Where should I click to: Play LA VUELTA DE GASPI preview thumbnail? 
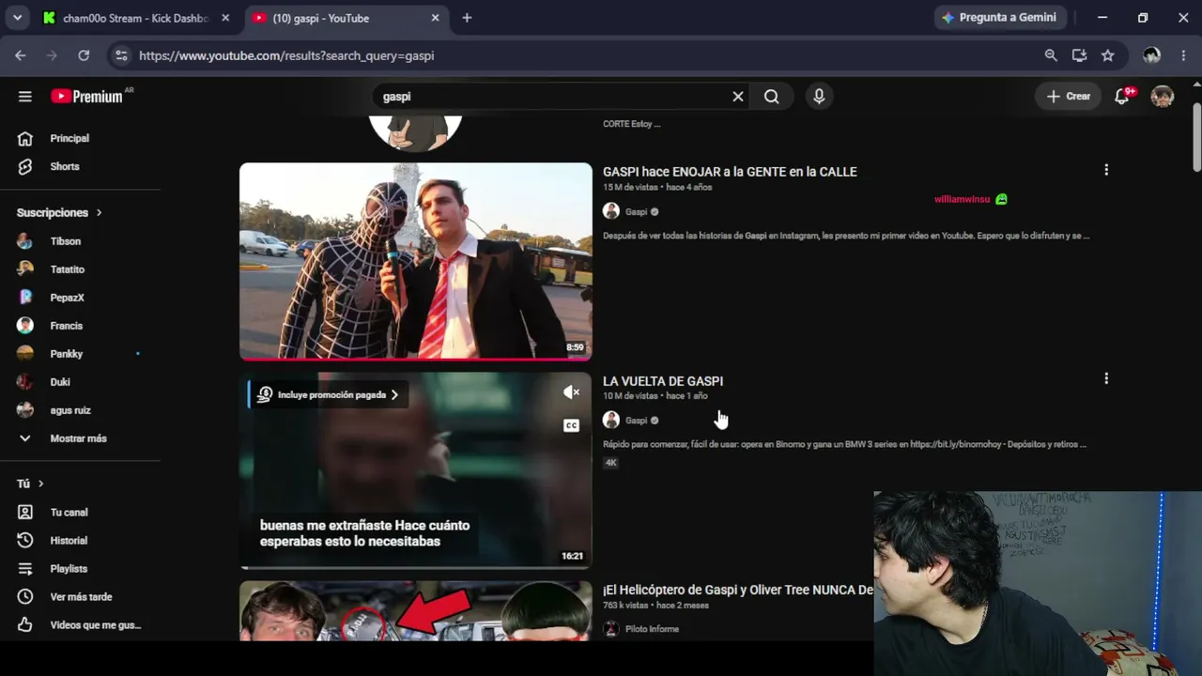[x=416, y=470]
